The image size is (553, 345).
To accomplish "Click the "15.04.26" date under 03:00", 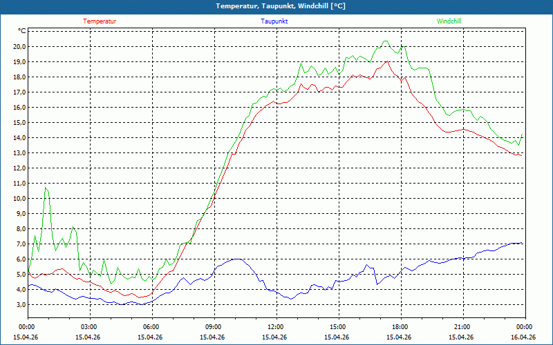I will pos(88,337).
